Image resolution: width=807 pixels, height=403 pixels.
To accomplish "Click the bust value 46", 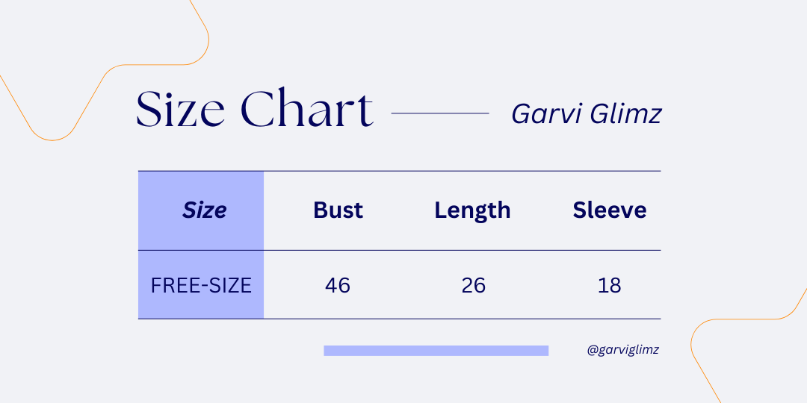I will point(338,285).
